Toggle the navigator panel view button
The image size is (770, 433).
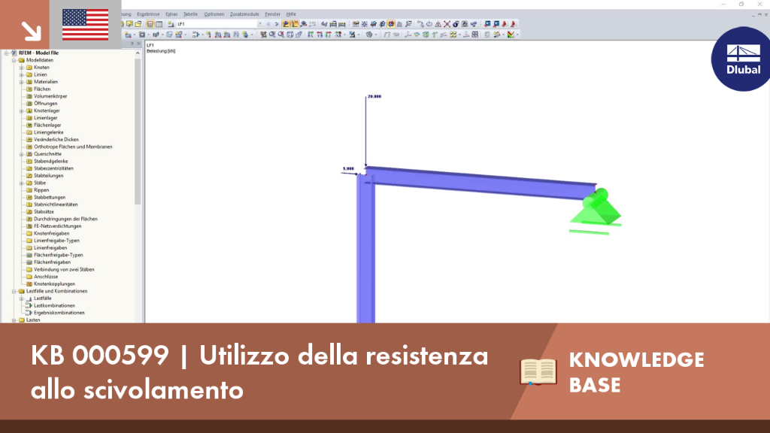pos(150,24)
